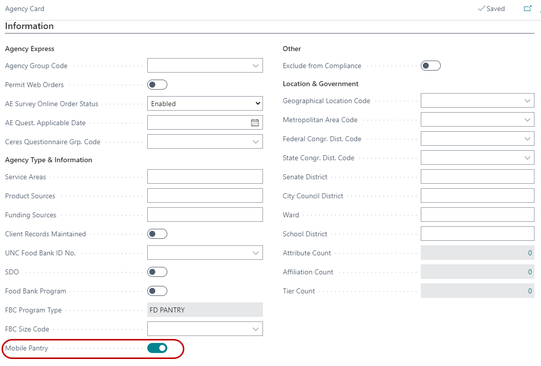Screen dimensions: 541x366
Task: Open UNC Food Bank ID No. dropdown
Action: point(256,253)
